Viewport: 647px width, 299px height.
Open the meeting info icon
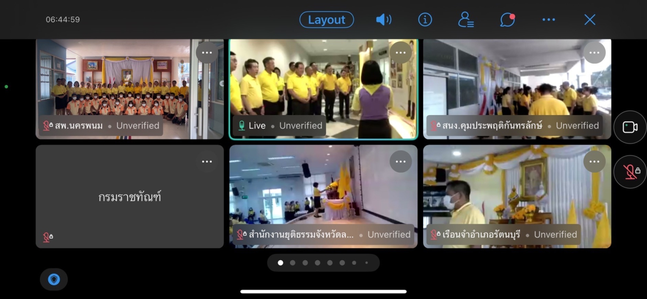(425, 20)
